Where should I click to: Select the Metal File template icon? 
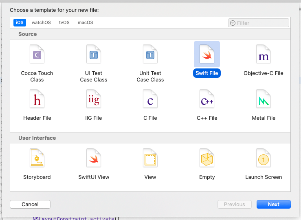click(264, 99)
